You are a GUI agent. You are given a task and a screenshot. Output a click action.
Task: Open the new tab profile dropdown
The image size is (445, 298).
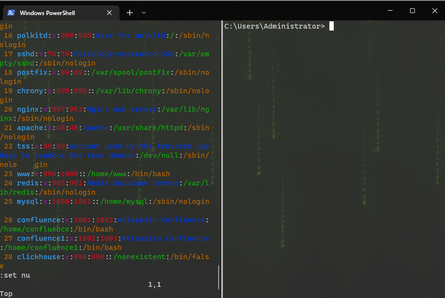click(x=144, y=13)
